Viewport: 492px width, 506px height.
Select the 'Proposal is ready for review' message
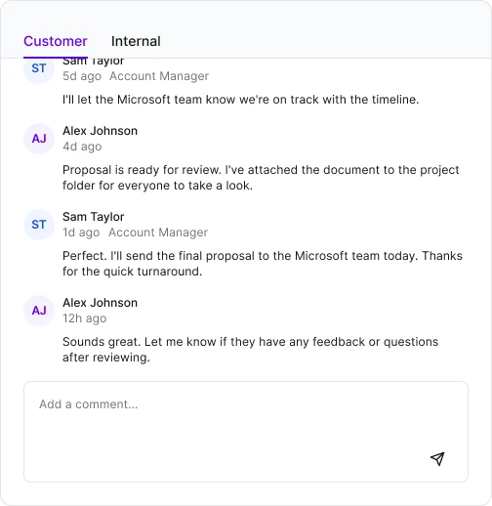tap(261, 178)
